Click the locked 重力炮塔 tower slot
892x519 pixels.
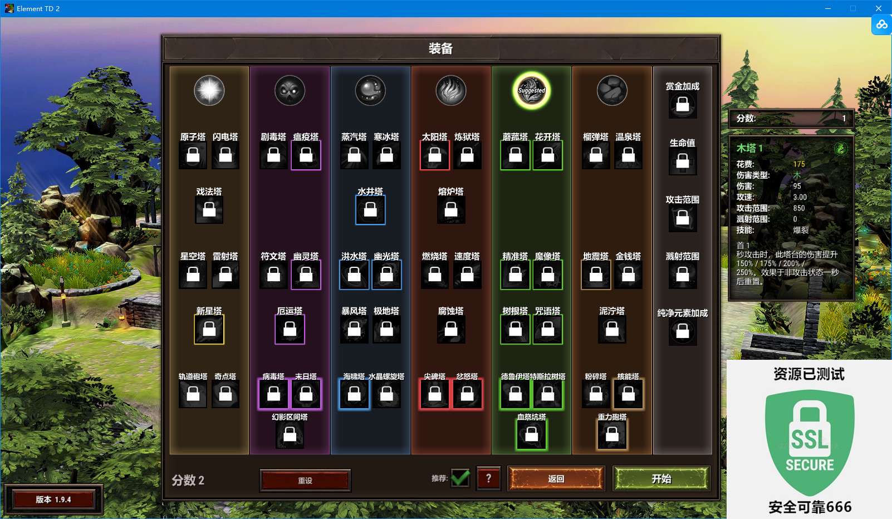[x=612, y=434]
